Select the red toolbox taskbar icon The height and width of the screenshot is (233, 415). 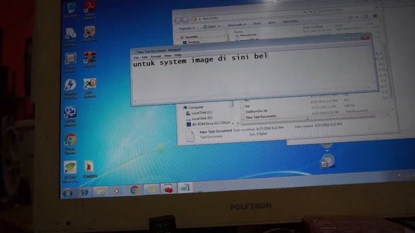coord(169,188)
